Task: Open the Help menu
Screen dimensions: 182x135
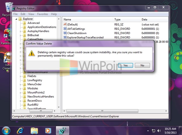Action: tap(54, 14)
